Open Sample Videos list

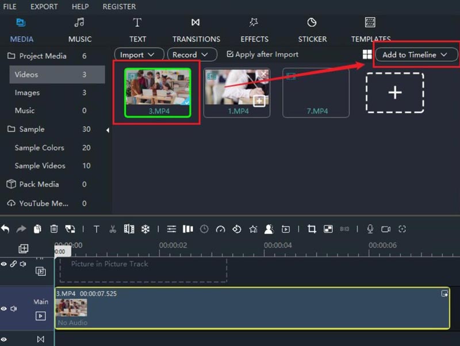click(x=40, y=166)
